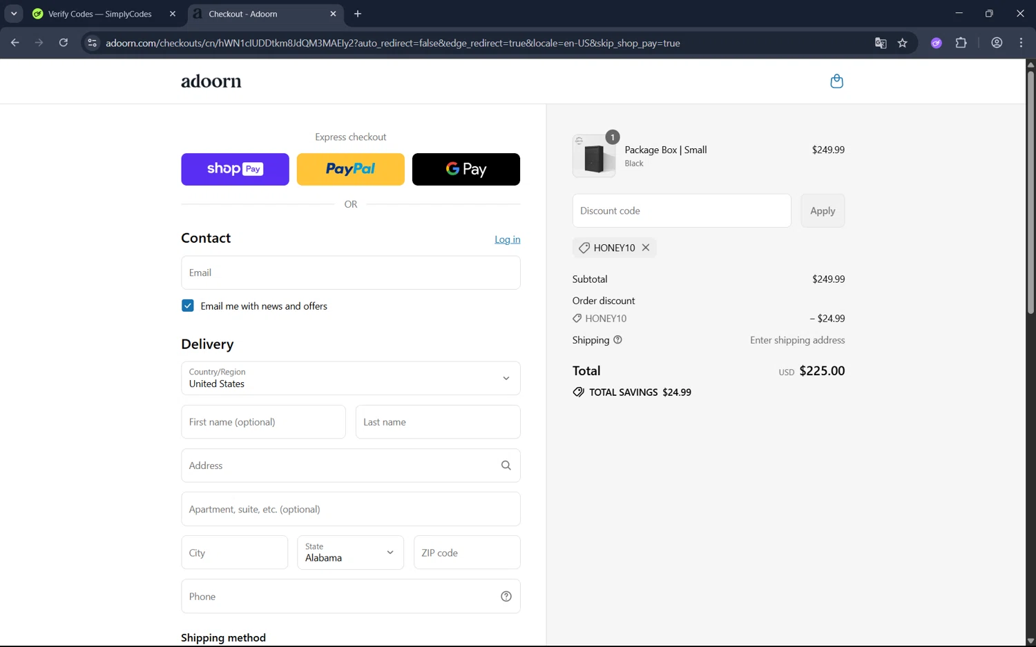Click the Package Box | Small title

[666, 150]
